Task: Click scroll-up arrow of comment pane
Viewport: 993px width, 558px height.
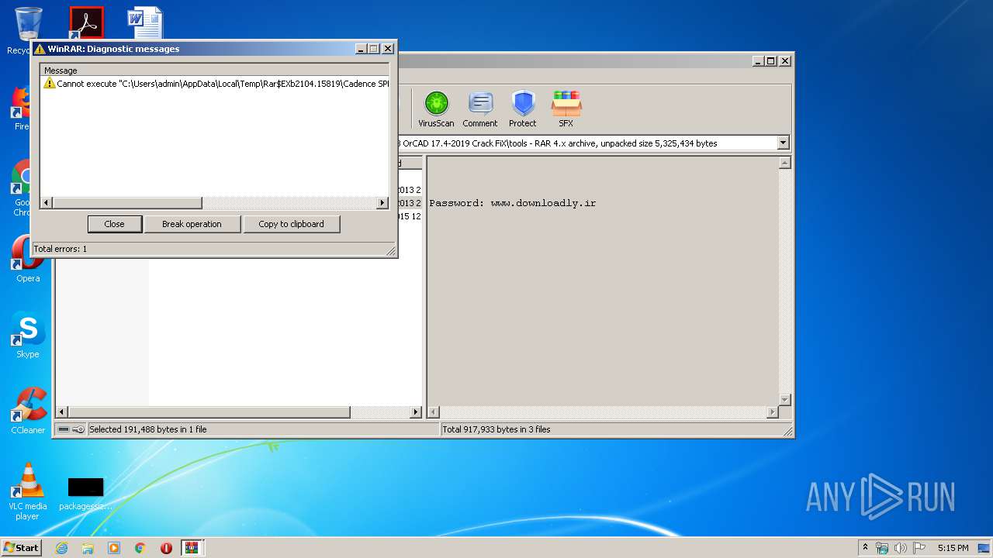Action: coord(784,163)
